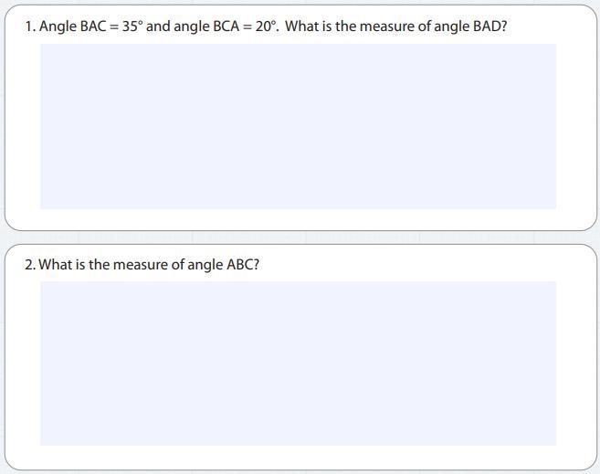Click the gray gap between the two question cards
600x474 pixels.
coord(300,237)
